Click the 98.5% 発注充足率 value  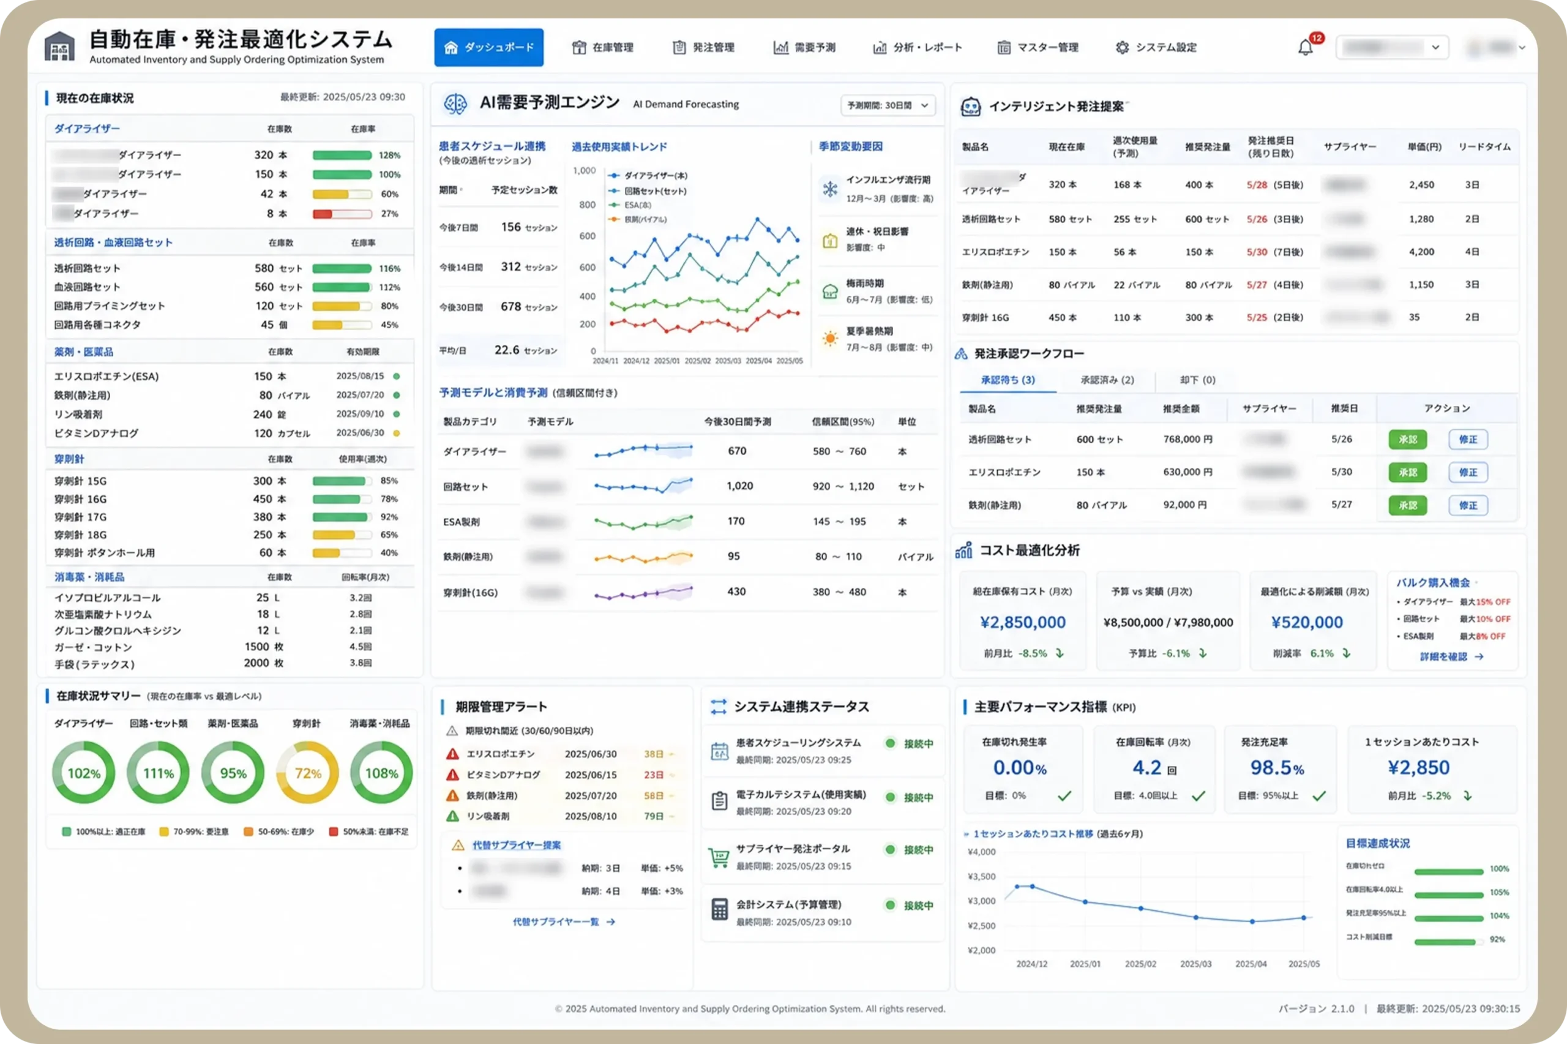pyautogui.click(x=1277, y=768)
